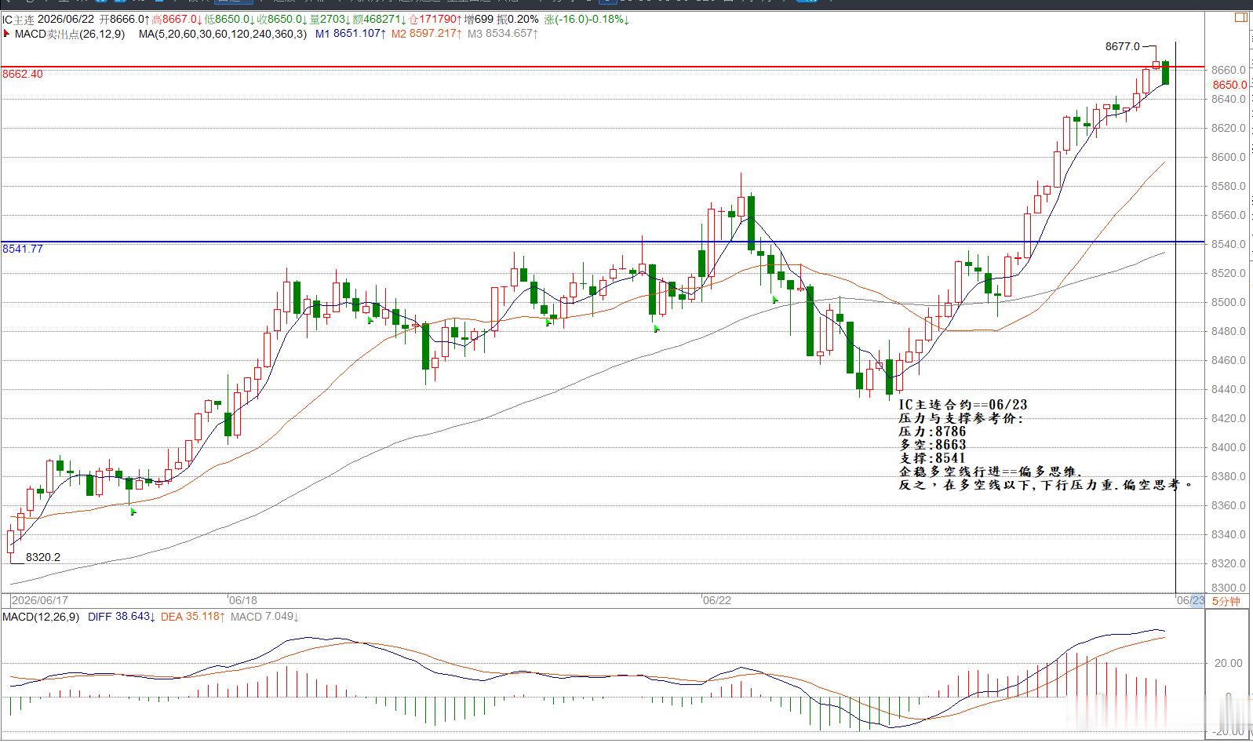Open the MA(5,20,60,30,60,120,240,360,3) parameters label
1253x743 pixels.
[x=223, y=34]
